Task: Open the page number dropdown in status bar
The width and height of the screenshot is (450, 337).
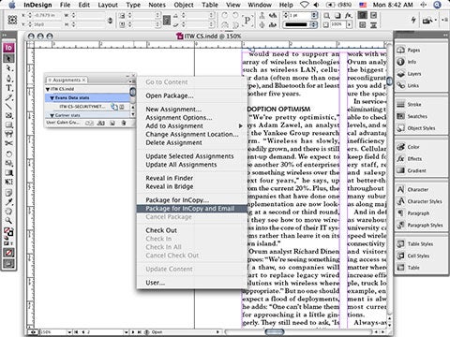Action: coord(126,332)
